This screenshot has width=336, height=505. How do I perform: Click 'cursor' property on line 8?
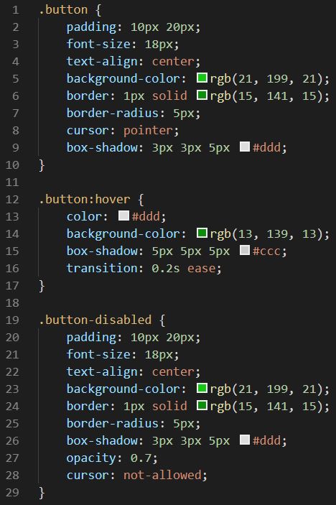click(x=88, y=131)
